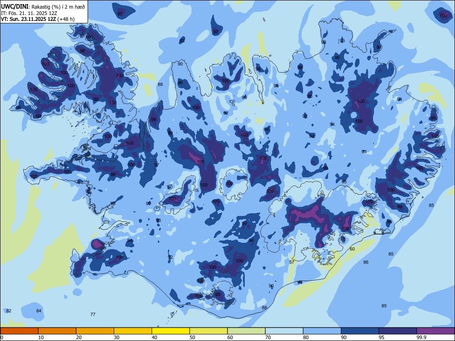
Task: Click the 'IT: Fös. 21. 11. 2025 12Z' line
Action: tap(29, 13)
